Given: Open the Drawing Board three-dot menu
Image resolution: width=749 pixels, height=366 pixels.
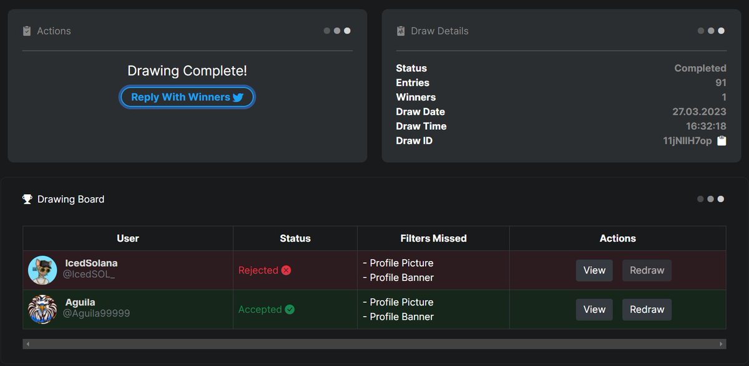Looking at the screenshot, I should [711, 199].
